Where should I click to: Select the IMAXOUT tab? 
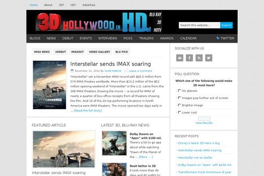point(77,52)
